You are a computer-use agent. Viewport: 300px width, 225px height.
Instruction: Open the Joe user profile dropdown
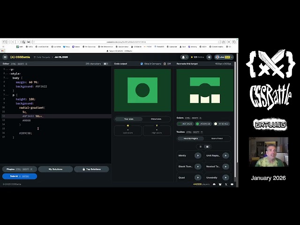(x=224, y=57)
